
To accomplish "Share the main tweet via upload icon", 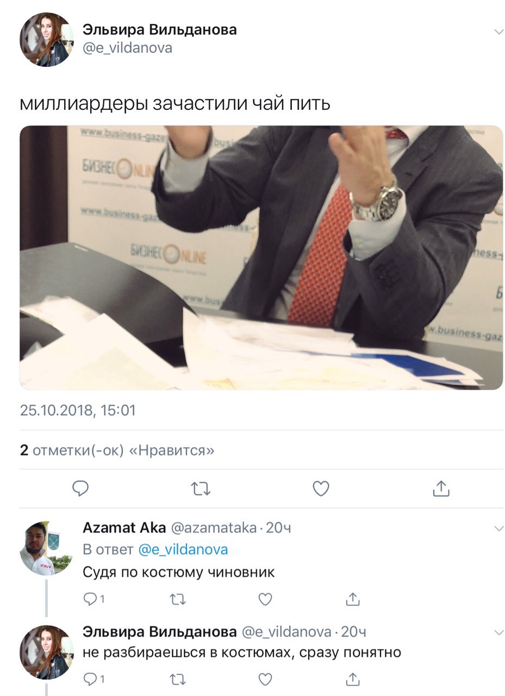I will [x=441, y=488].
